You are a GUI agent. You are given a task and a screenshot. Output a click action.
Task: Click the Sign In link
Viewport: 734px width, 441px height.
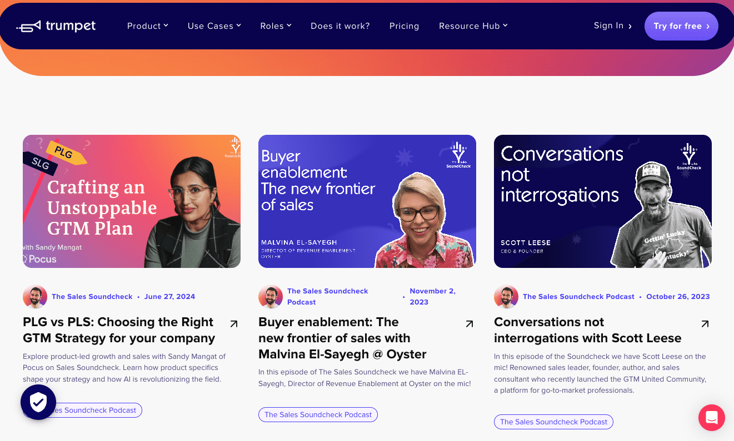(612, 26)
